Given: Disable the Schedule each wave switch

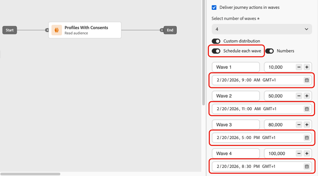Looking at the screenshot, I should [216, 51].
